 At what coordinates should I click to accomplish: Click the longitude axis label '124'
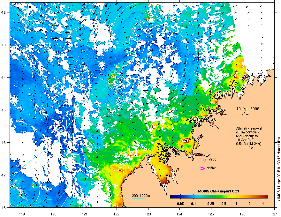[x=179, y=214]
